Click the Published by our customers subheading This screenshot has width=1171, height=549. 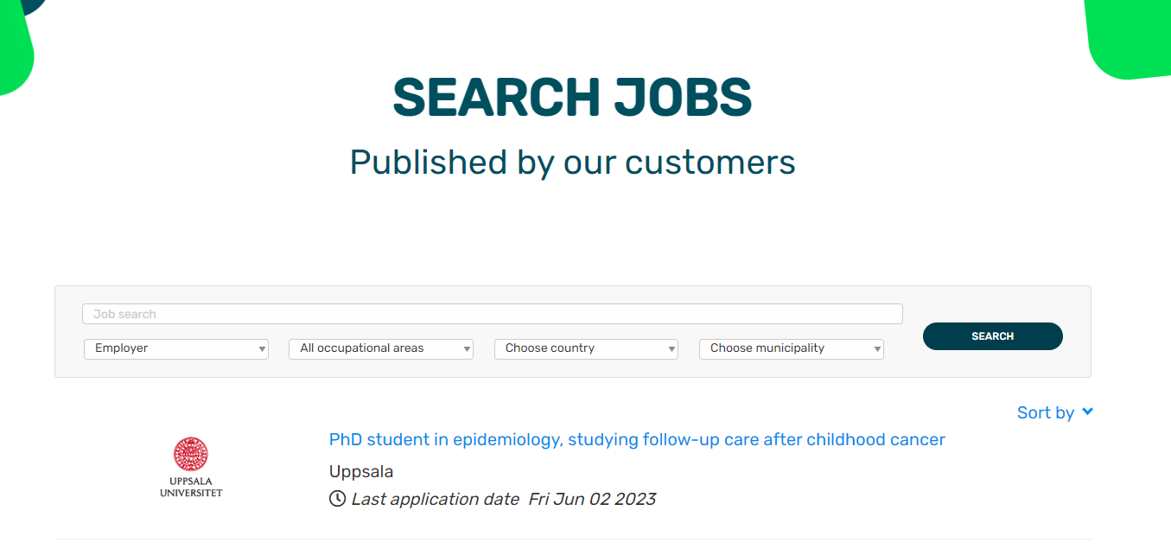pyautogui.click(x=572, y=162)
